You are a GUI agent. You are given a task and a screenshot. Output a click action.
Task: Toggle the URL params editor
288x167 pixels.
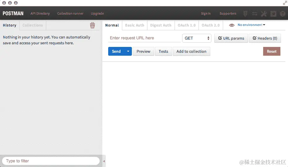click(231, 38)
